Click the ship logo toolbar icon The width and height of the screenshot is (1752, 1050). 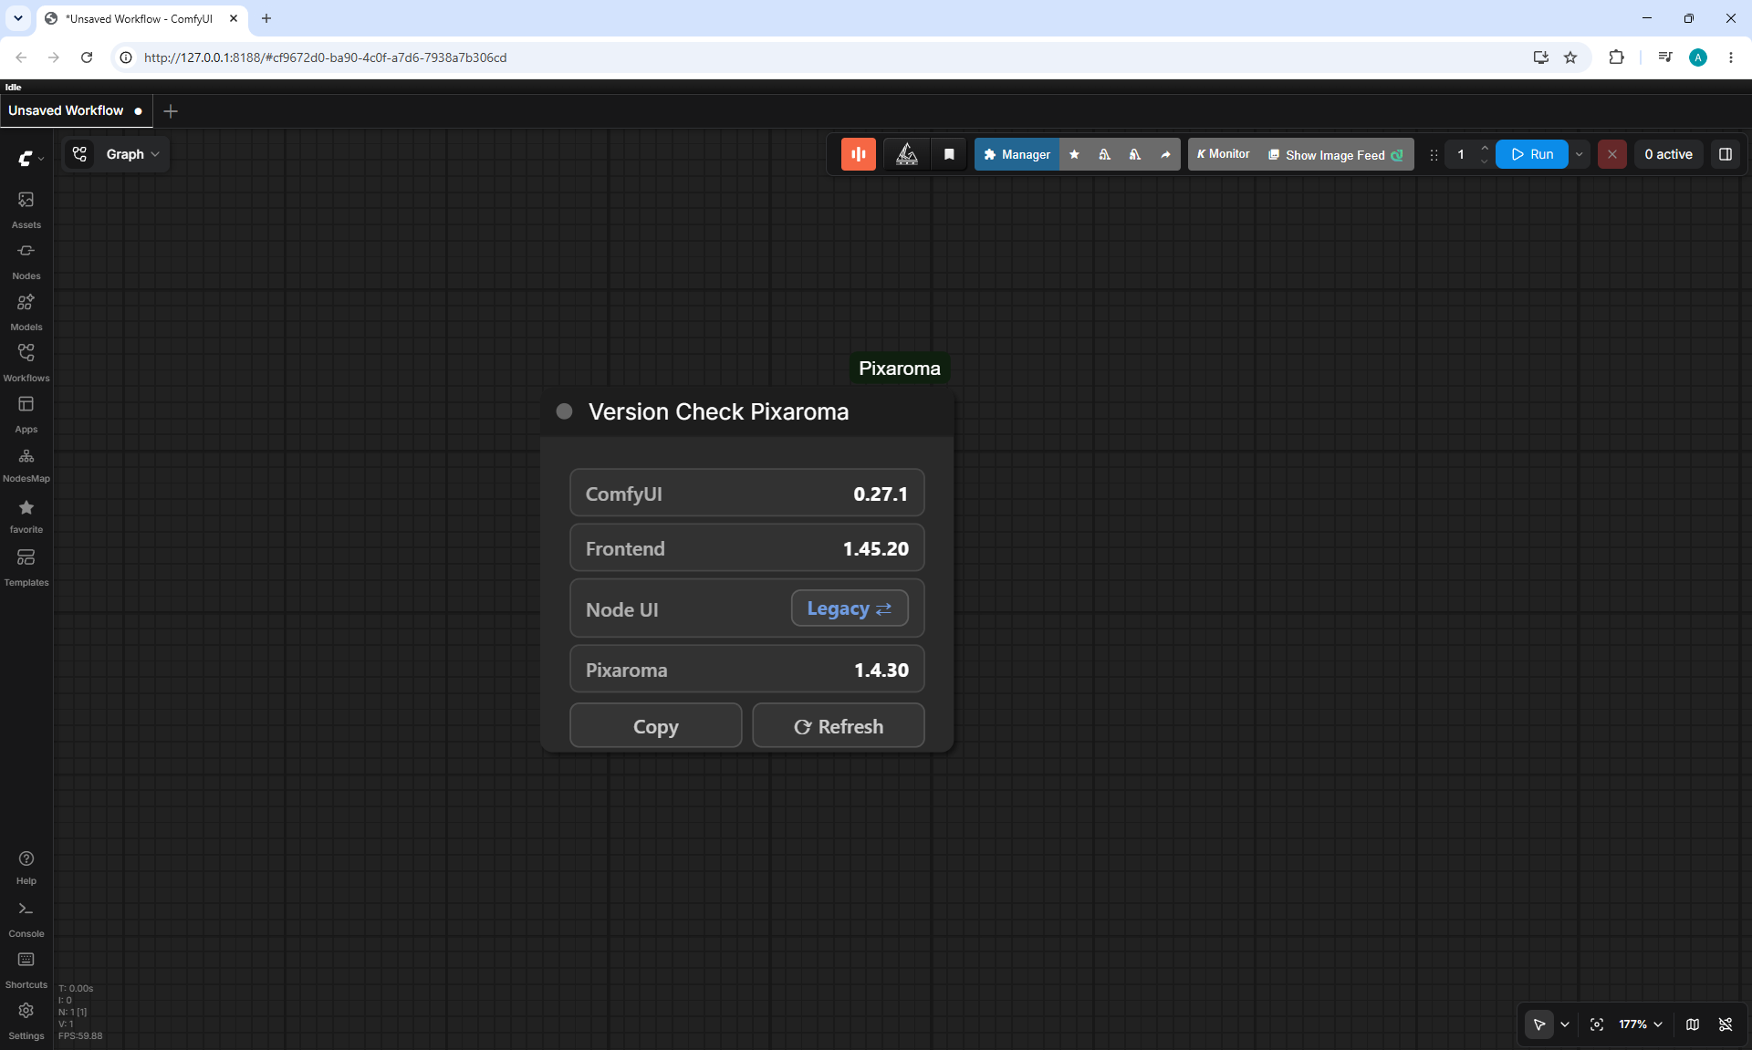pyautogui.click(x=907, y=154)
